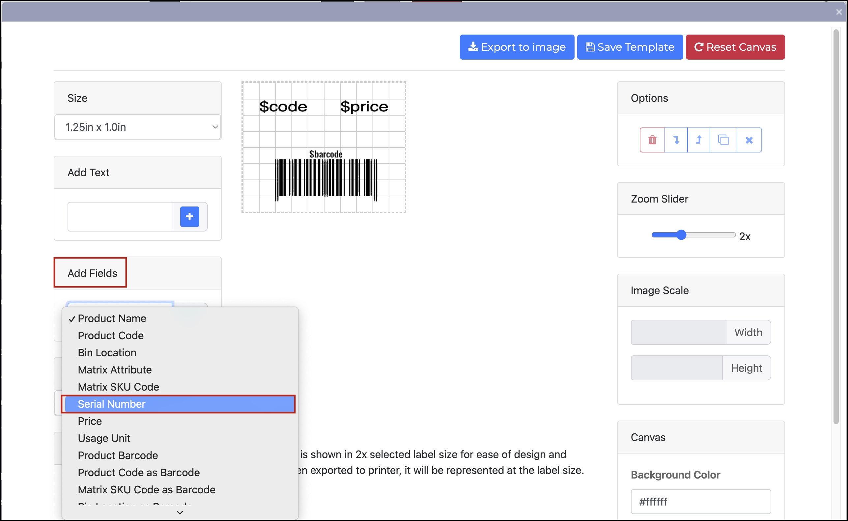Choose Product Code as Barcode option
Viewport: 848px width, 521px height.
139,472
